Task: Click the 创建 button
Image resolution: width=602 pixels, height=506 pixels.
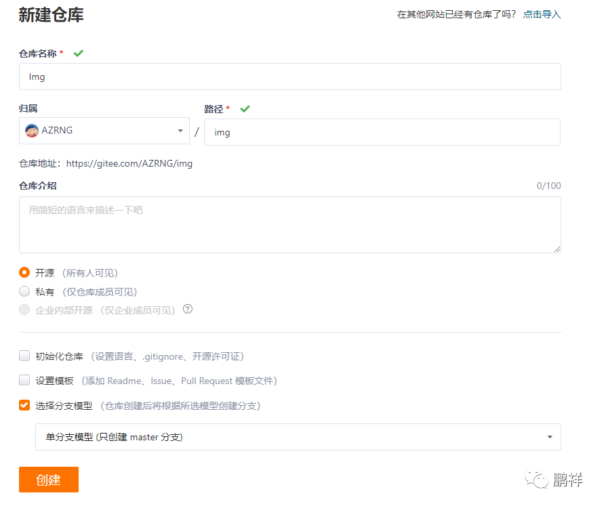Action: (49, 479)
